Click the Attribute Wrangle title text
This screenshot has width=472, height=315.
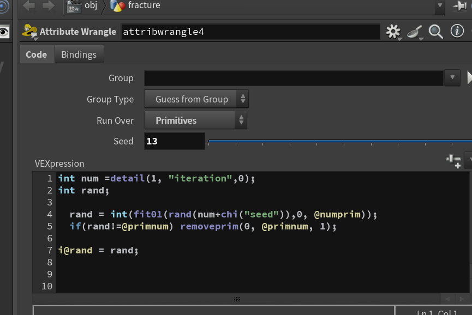[78, 32]
